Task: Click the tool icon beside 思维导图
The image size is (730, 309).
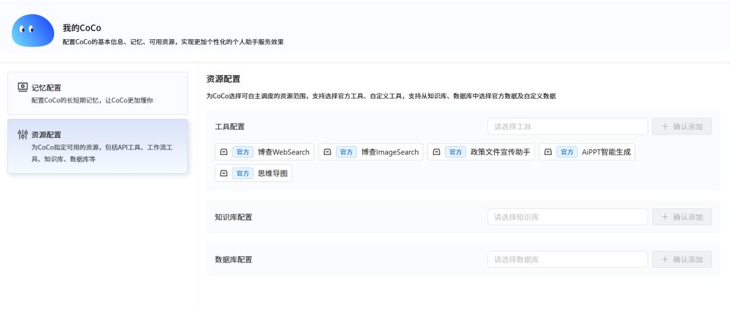Action: (x=224, y=173)
